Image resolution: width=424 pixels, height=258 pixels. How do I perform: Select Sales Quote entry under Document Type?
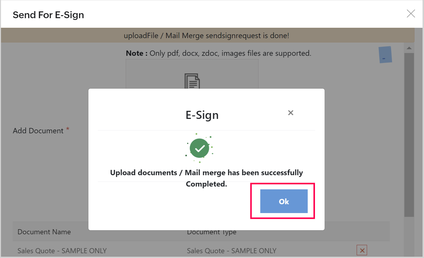click(231, 251)
